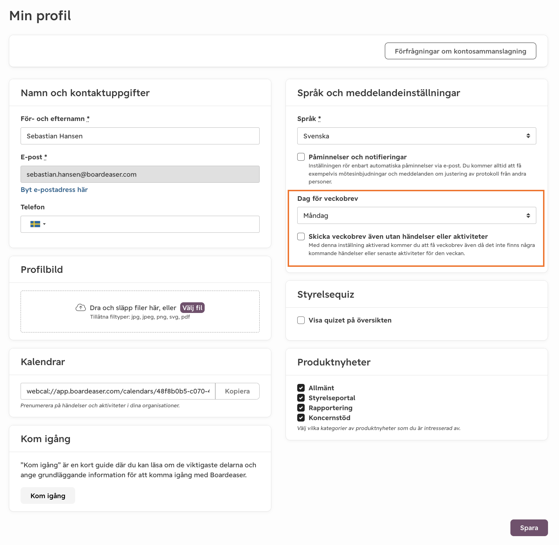This screenshot has width=559, height=545.
Task: Uncheck the Styrelseportal checkbox
Action: (301, 398)
